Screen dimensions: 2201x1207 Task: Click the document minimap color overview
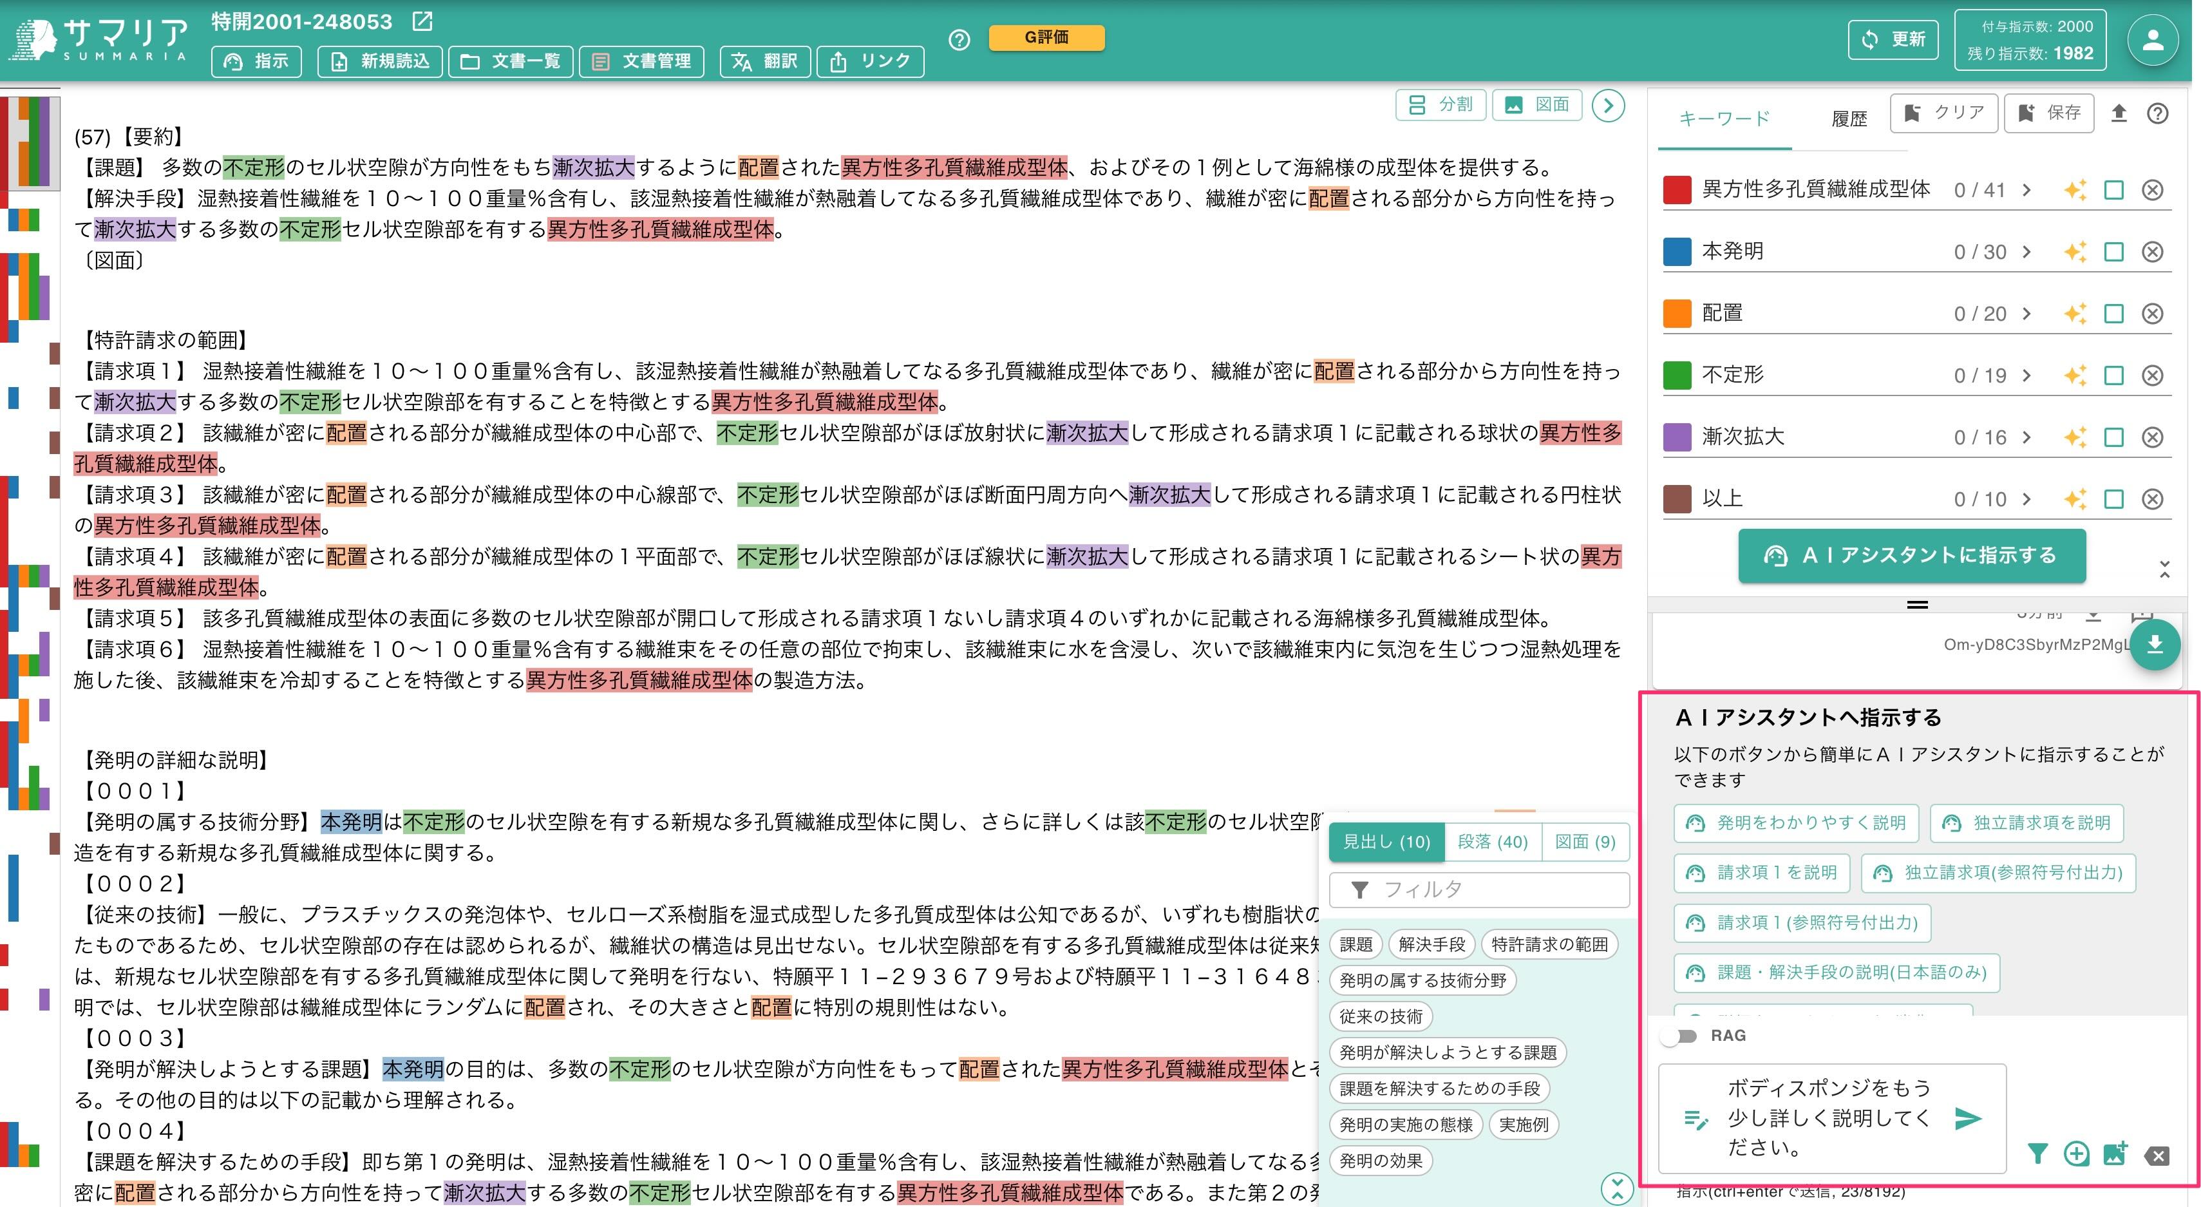click(30, 632)
